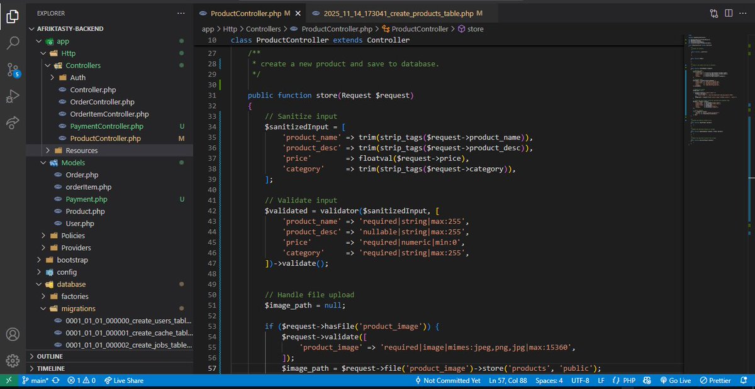
Task: Open the Manage gear icon
Action: coord(13,360)
